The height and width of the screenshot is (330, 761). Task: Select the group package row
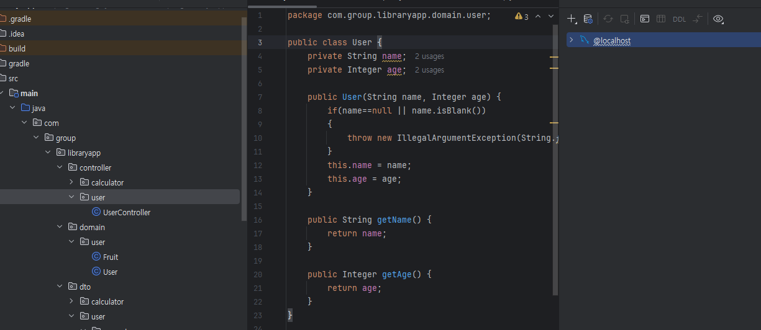tap(120, 138)
